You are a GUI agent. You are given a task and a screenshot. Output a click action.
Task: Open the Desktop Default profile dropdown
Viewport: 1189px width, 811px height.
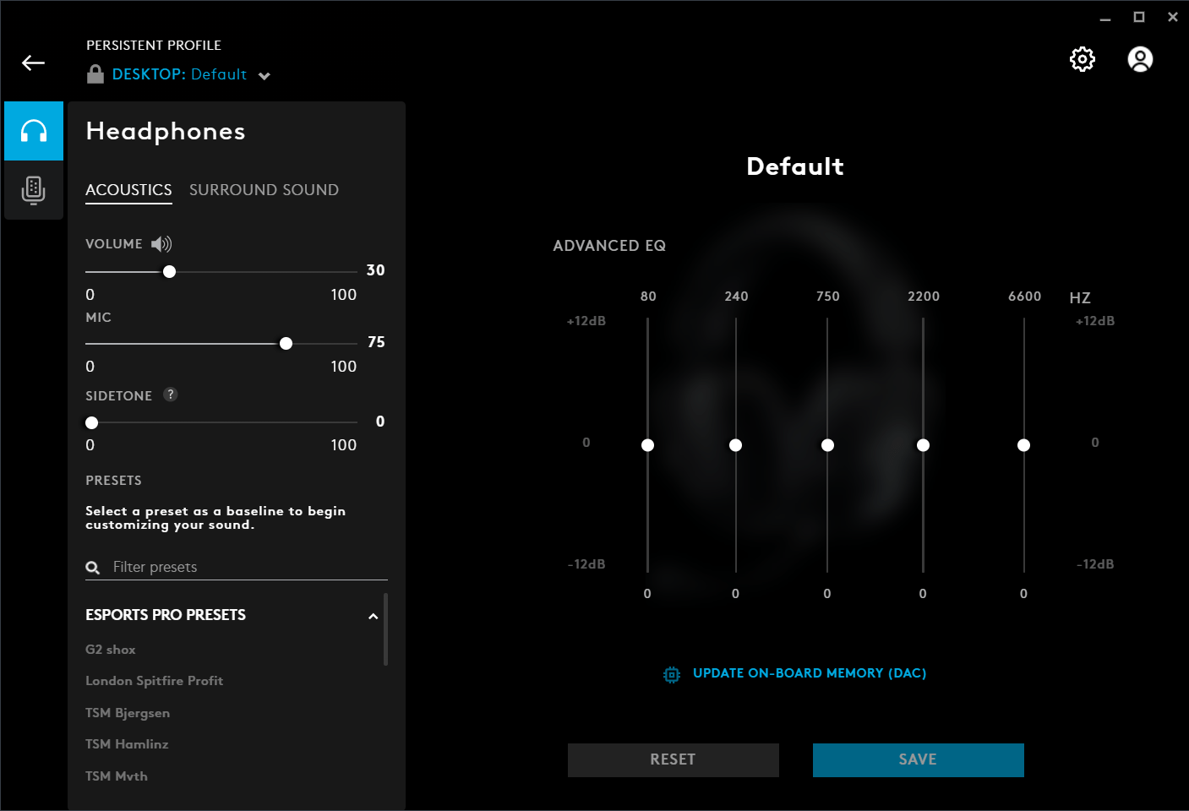coord(265,76)
